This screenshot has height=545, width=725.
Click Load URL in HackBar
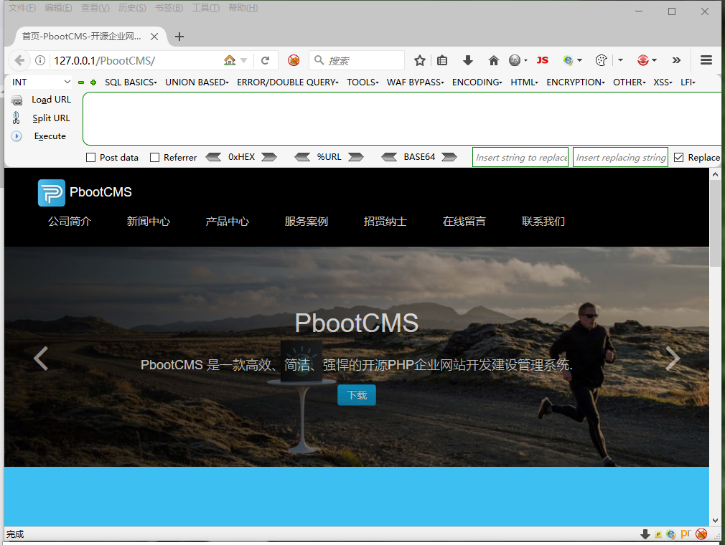(51, 100)
